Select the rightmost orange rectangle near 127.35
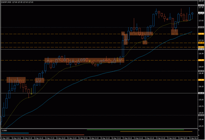 tap(174, 32)
